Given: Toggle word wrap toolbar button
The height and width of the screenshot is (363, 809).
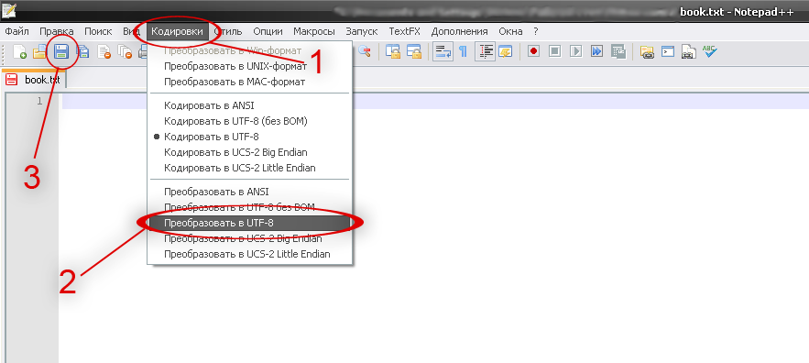Looking at the screenshot, I should (443, 51).
